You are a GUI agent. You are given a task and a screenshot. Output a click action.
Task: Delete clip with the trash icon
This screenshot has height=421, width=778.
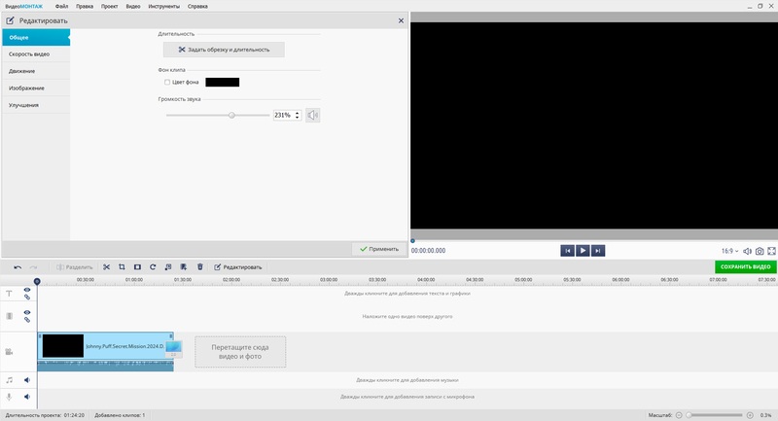point(200,266)
